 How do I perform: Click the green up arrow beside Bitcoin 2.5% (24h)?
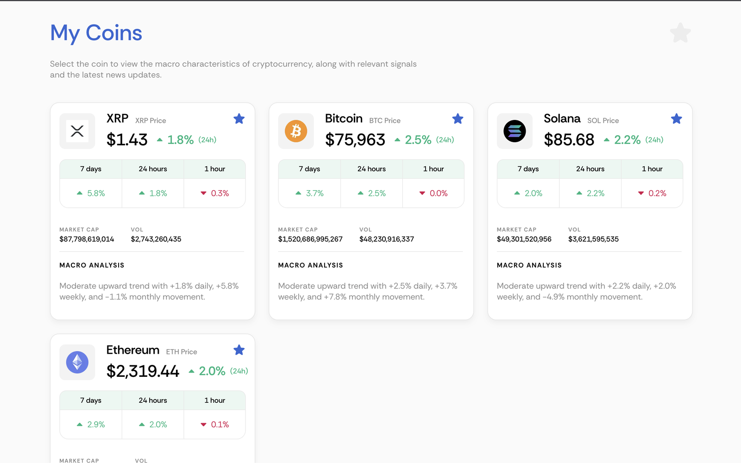397,140
